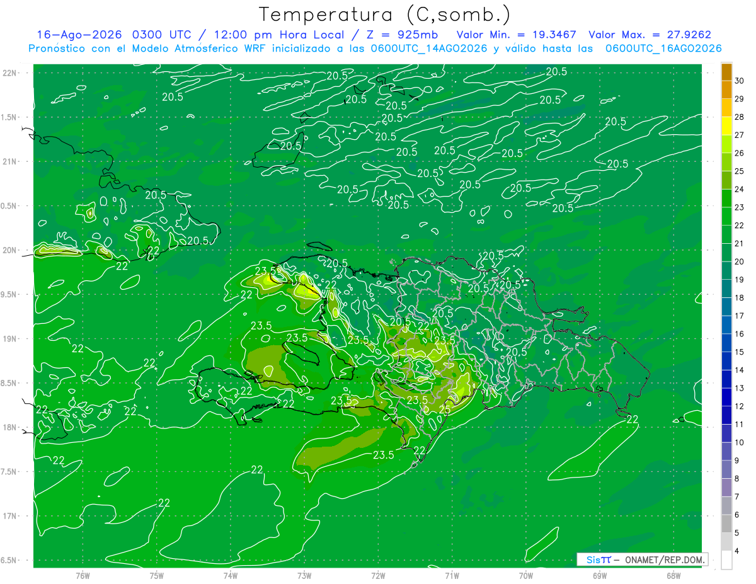The height and width of the screenshot is (584, 756).
Task: Click the '8.5N' latitude label
Action: 9,383
